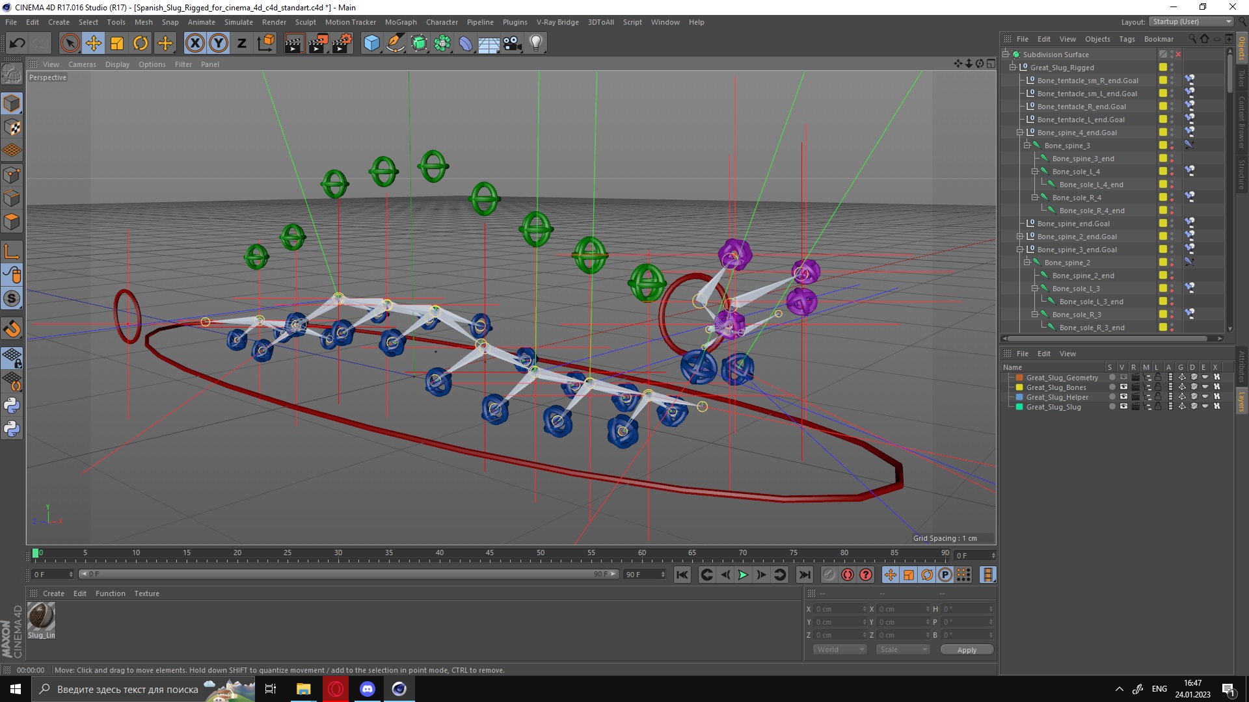Image resolution: width=1249 pixels, height=702 pixels.
Task: Activate the Move tool
Action: (x=93, y=44)
